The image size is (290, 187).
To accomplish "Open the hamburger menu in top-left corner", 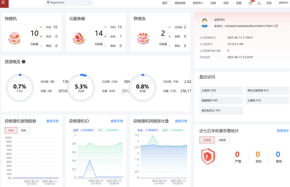I will click(x=4, y=3).
